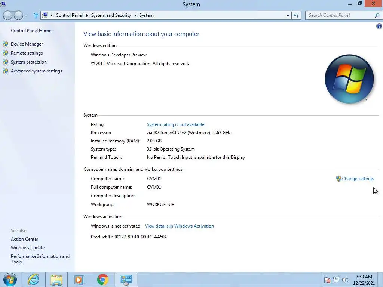Click the shield icon beside Remote settings

(5, 53)
